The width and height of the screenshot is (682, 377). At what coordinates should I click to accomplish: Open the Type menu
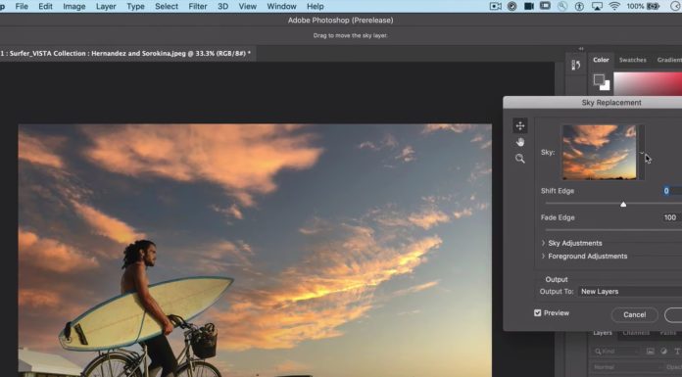tap(135, 6)
